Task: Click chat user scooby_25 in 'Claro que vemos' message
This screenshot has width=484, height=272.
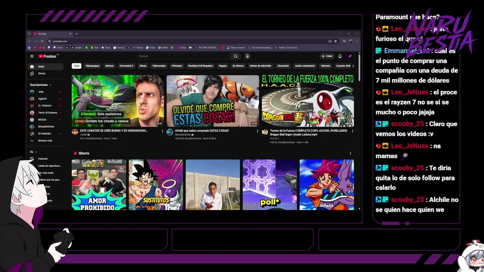Action: point(407,124)
